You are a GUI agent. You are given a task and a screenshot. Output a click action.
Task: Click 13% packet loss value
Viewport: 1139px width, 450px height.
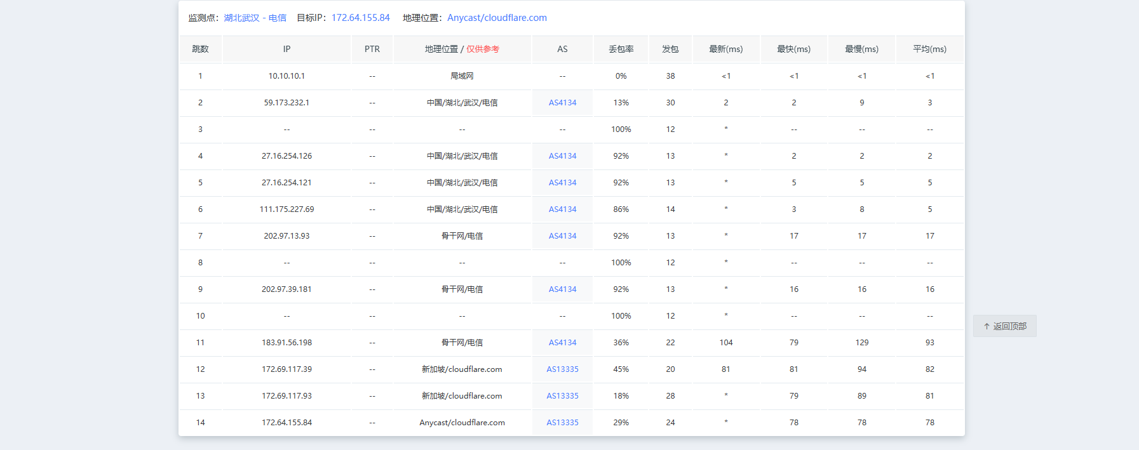click(x=621, y=103)
